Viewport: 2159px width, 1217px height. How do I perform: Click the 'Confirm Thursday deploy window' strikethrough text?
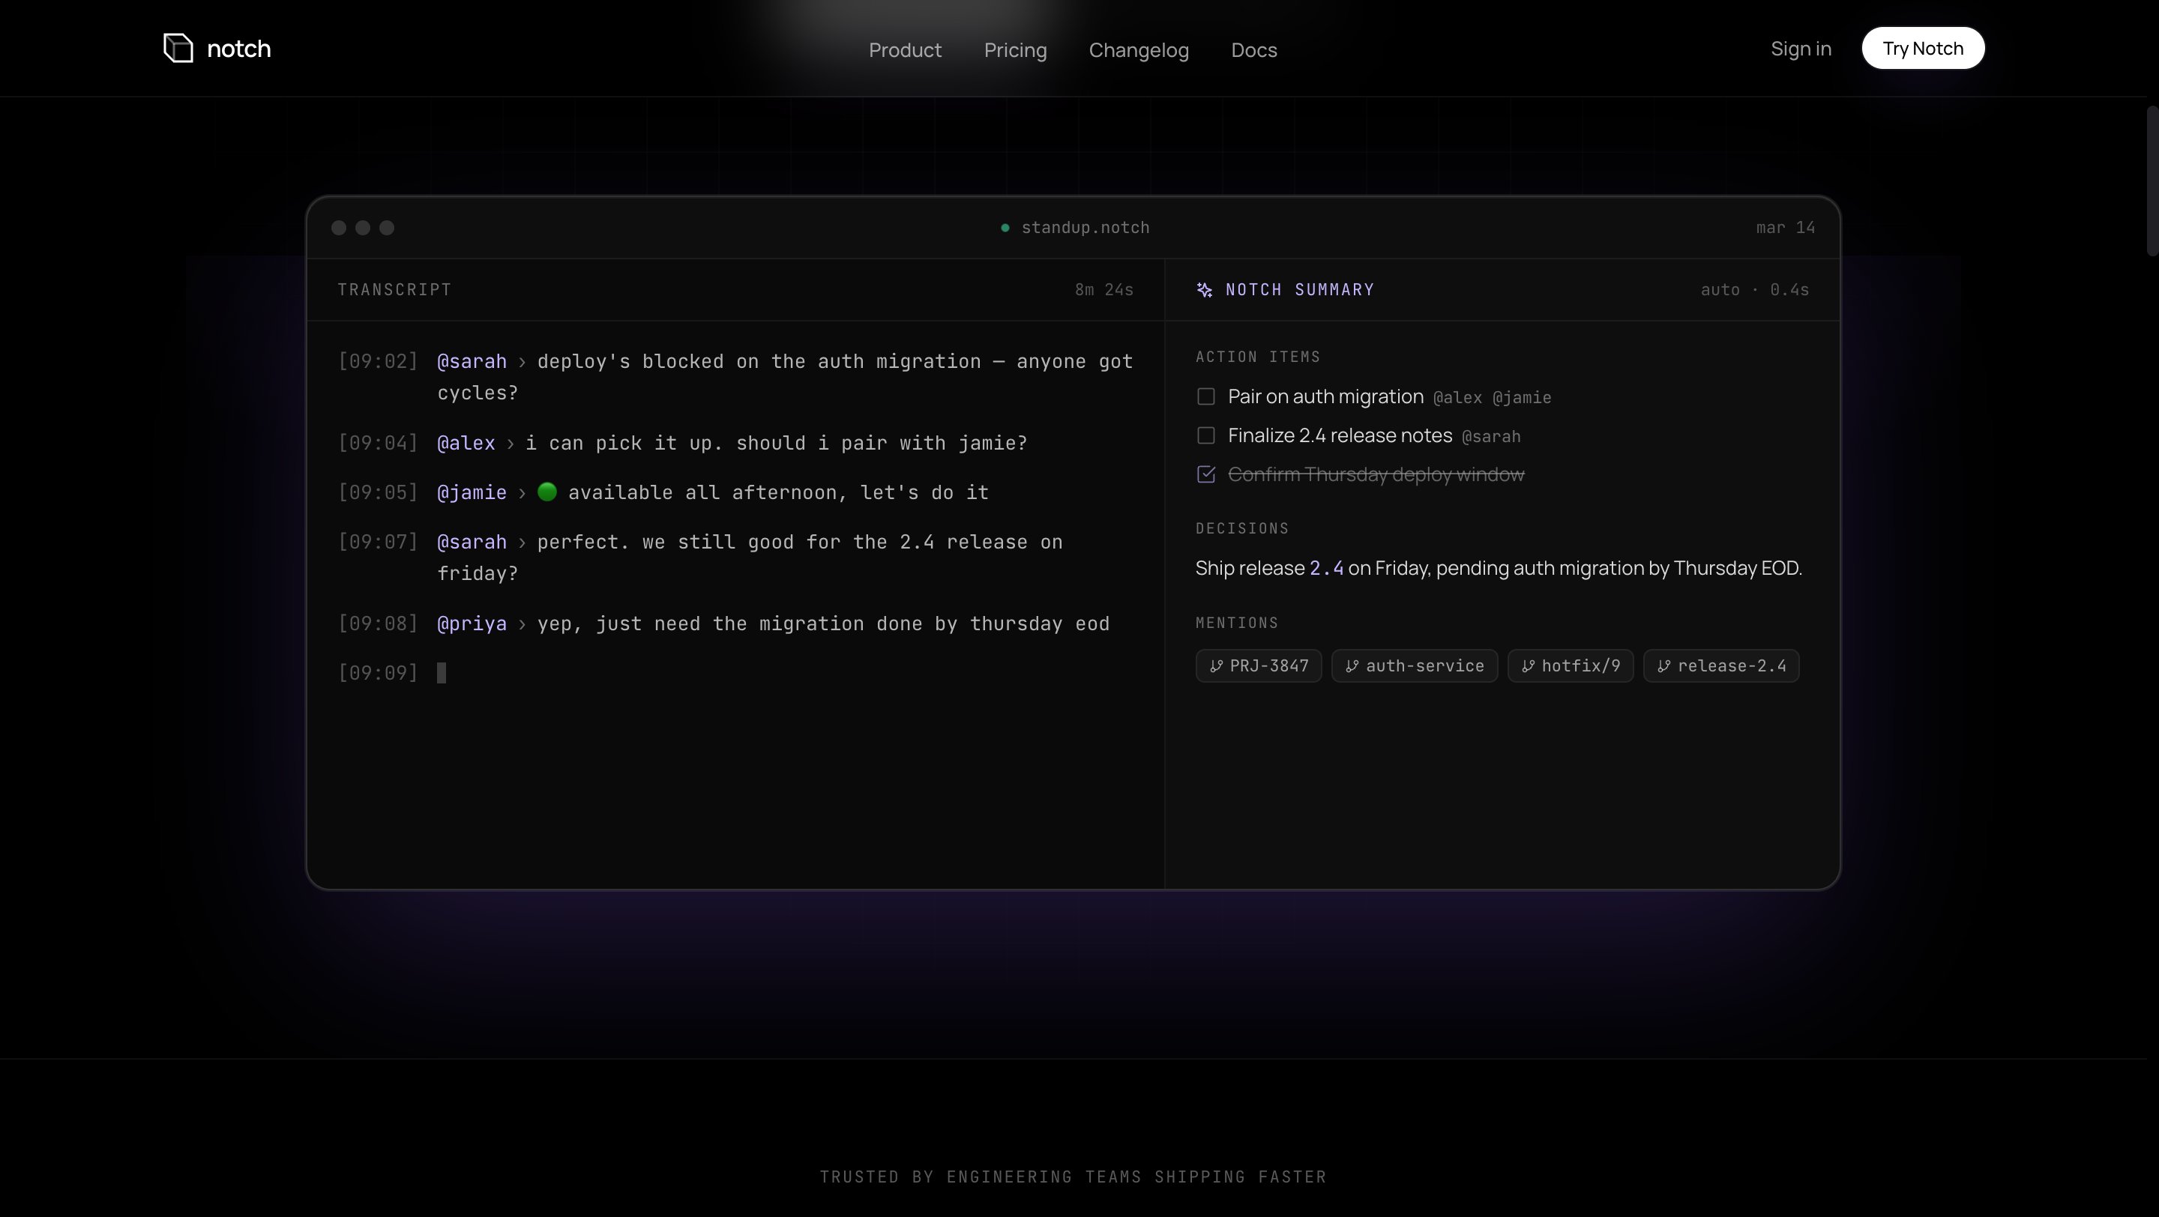click(x=1376, y=474)
